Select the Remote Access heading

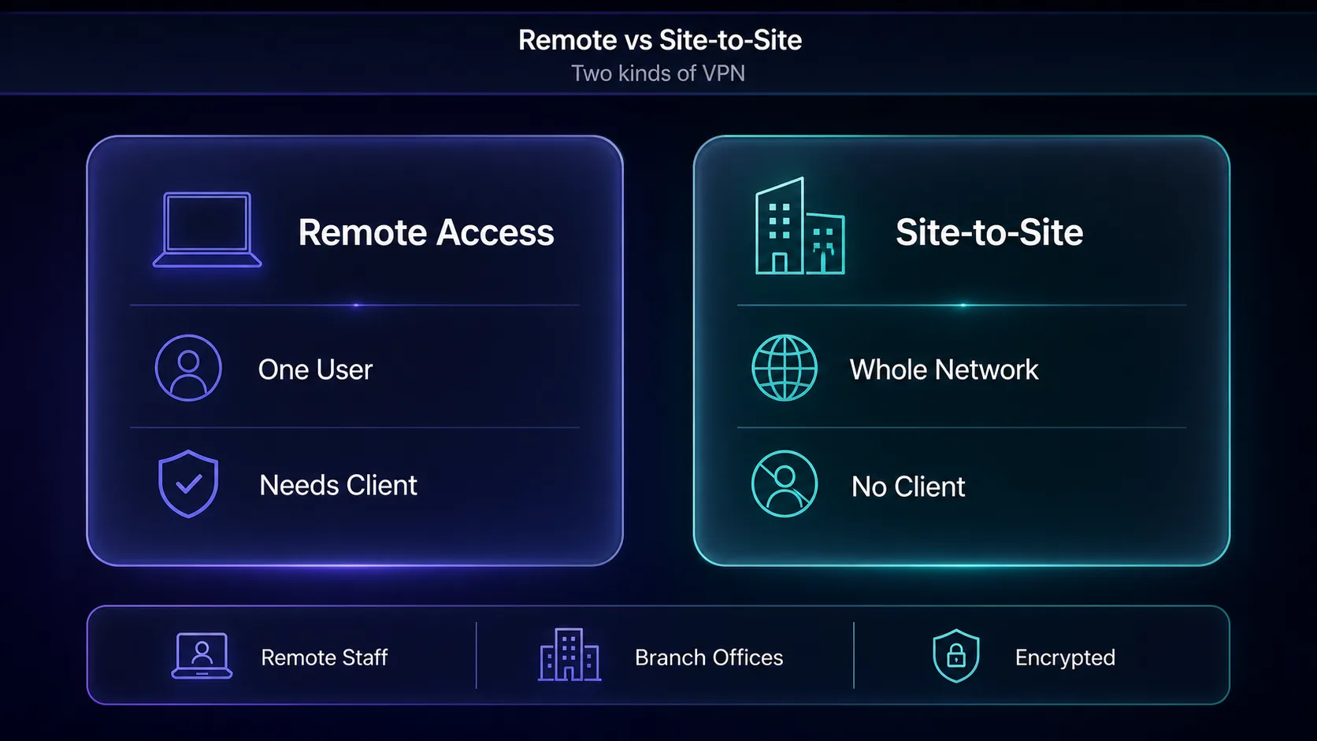coord(426,232)
